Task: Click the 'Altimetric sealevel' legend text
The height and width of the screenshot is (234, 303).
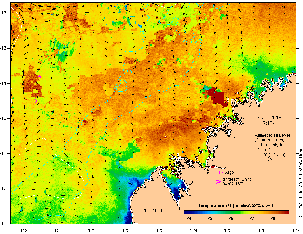Action: tap(272, 135)
